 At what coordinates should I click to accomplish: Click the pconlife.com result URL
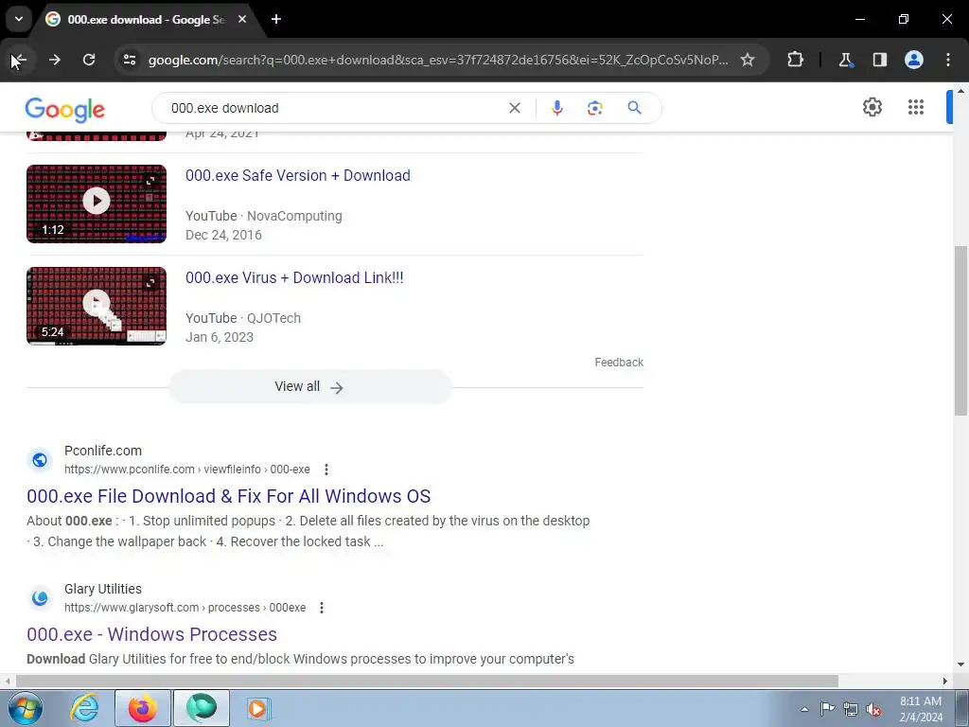(x=187, y=470)
